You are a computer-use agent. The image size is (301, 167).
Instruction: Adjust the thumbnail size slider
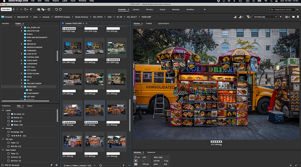[x=101, y=165]
